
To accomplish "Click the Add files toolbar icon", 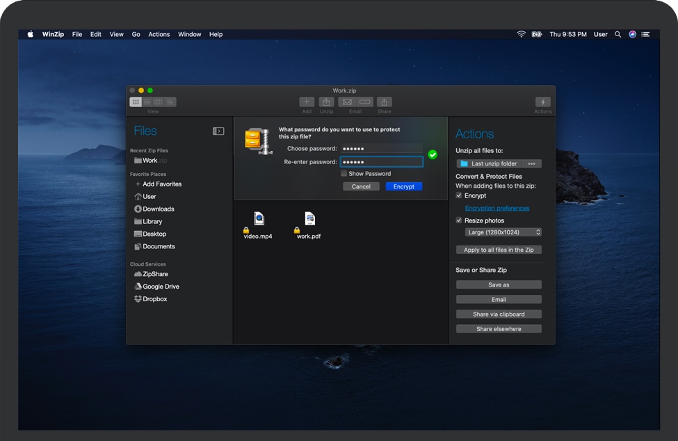I will 307,102.
